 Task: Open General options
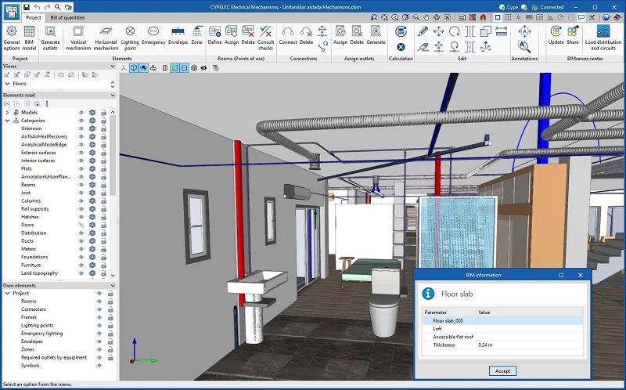point(12,36)
